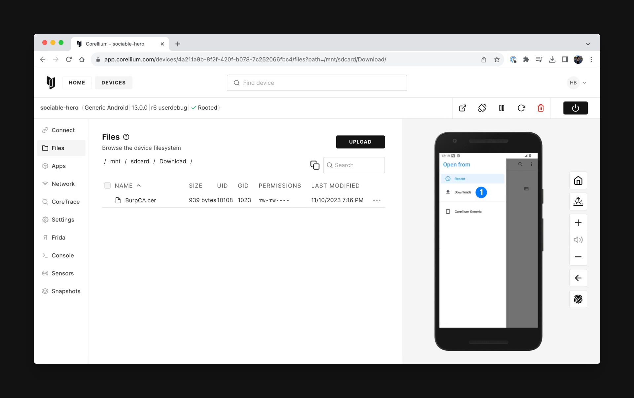
Task: Pause the virtual device
Action: (x=502, y=108)
